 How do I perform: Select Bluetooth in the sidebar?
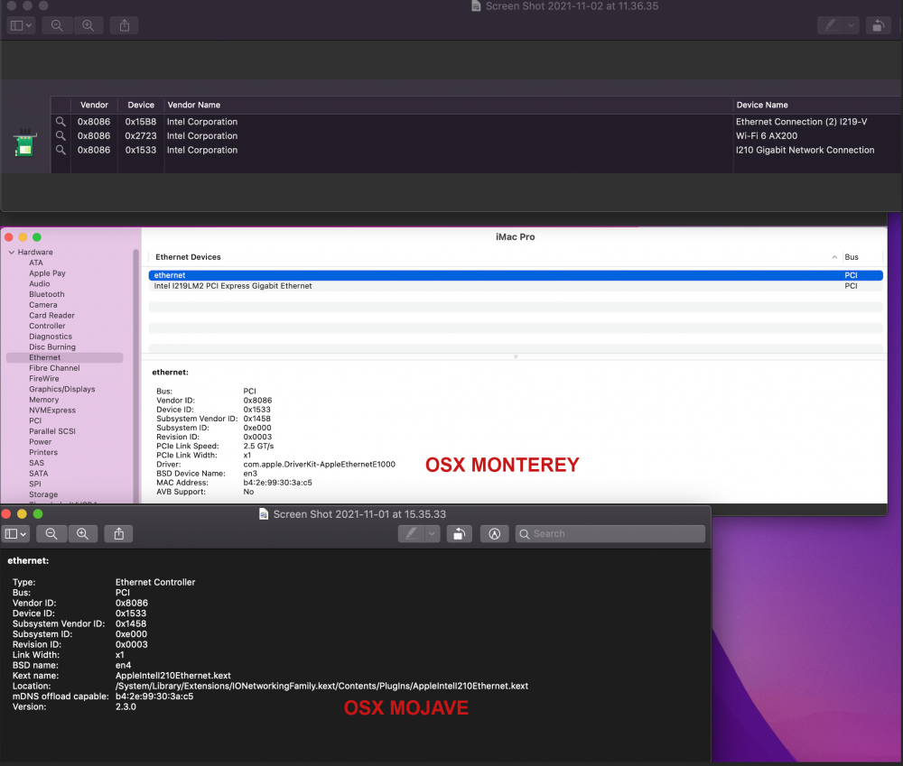coord(47,294)
